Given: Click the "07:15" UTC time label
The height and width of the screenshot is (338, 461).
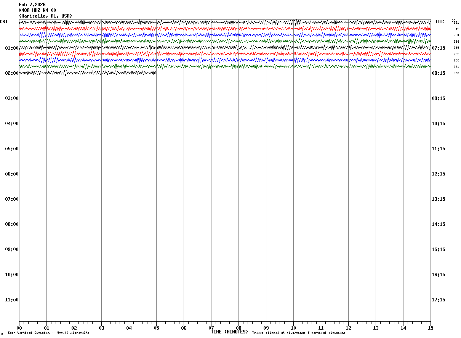Looking at the screenshot, I should tap(439, 48).
